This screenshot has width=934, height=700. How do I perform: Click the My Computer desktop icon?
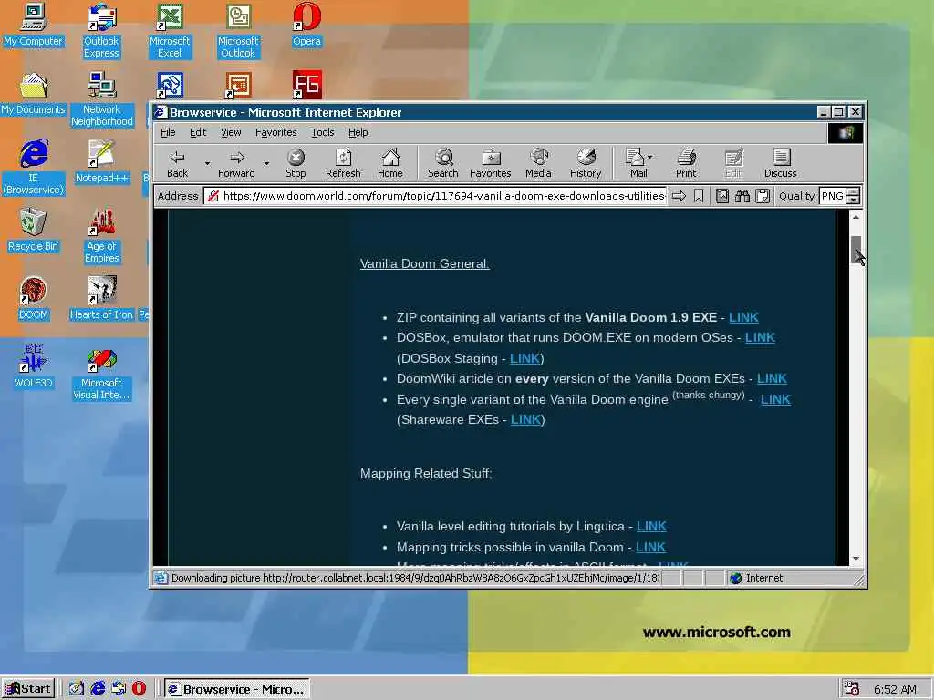(34, 25)
